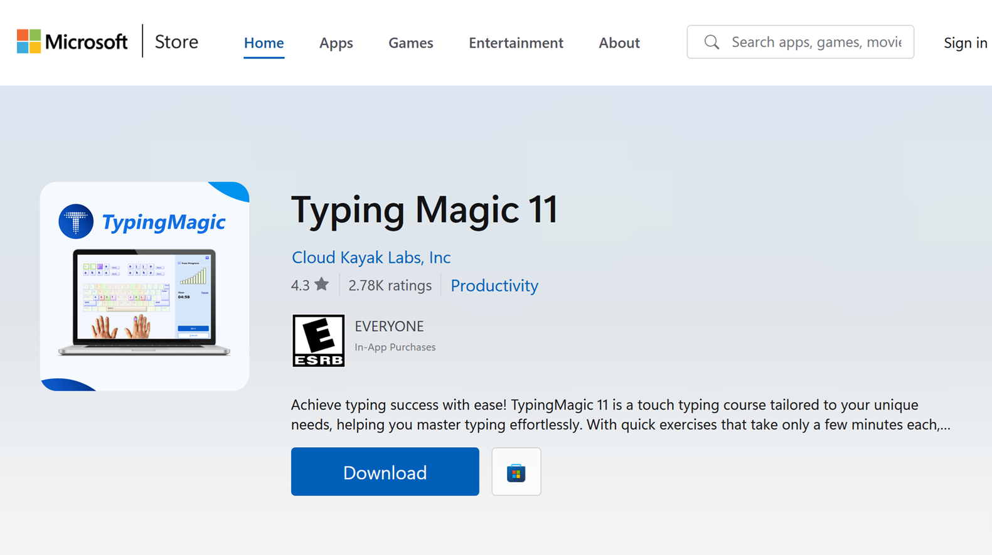Open in Microsoft Store app icon button
The height and width of the screenshot is (555, 992).
[x=516, y=472]
